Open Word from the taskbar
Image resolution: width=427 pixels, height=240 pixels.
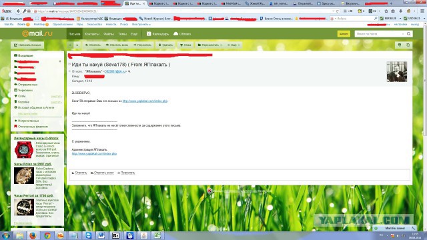101,235
